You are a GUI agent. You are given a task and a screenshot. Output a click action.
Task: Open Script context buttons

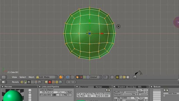tap(25, 82)
